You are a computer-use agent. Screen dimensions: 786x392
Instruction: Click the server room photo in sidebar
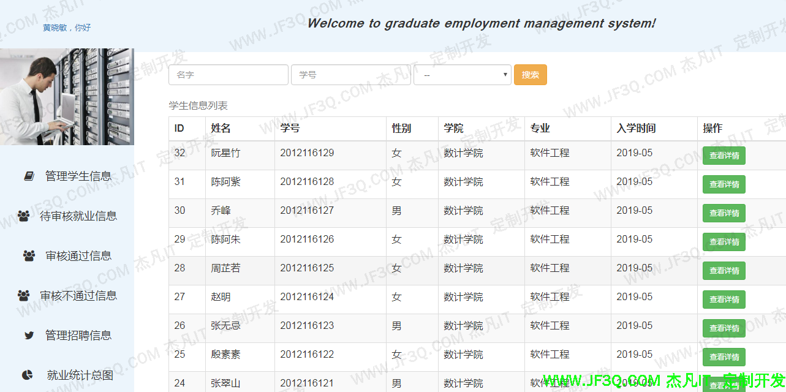click(x=67, y=97)
